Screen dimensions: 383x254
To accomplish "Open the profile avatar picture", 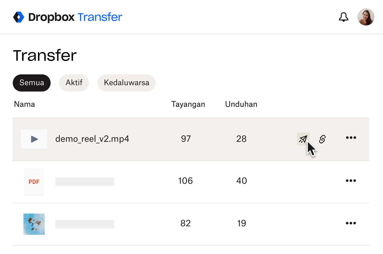I will coord(366,17).
